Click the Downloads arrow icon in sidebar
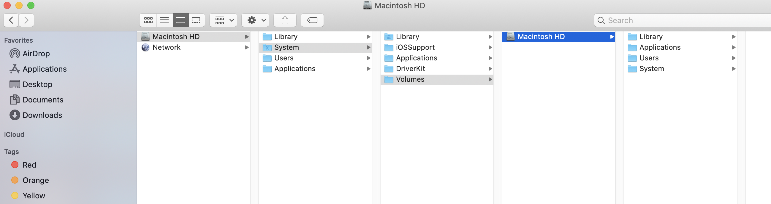 coord(15,115)
